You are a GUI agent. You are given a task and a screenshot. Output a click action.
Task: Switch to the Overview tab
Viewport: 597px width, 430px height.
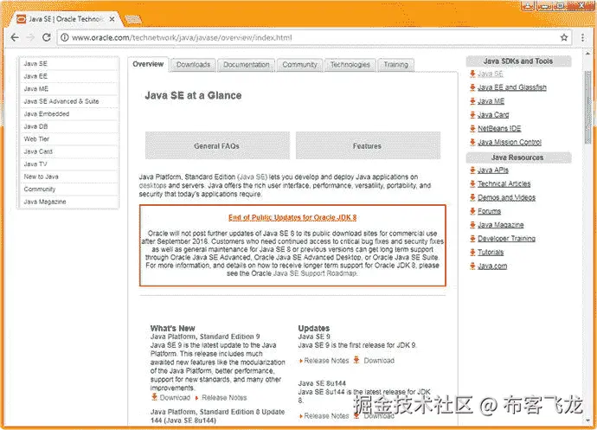tap(148, 64)
